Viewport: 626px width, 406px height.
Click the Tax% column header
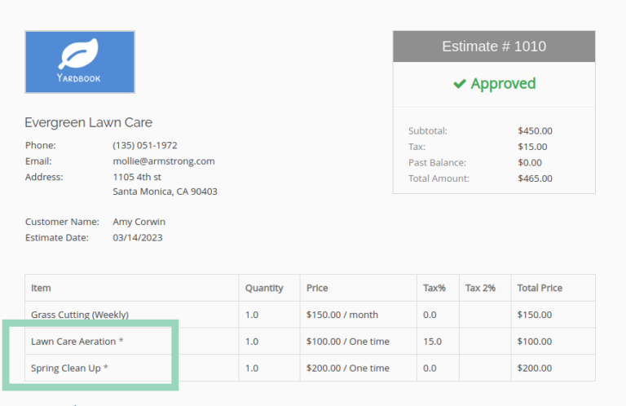pos(434,288)
